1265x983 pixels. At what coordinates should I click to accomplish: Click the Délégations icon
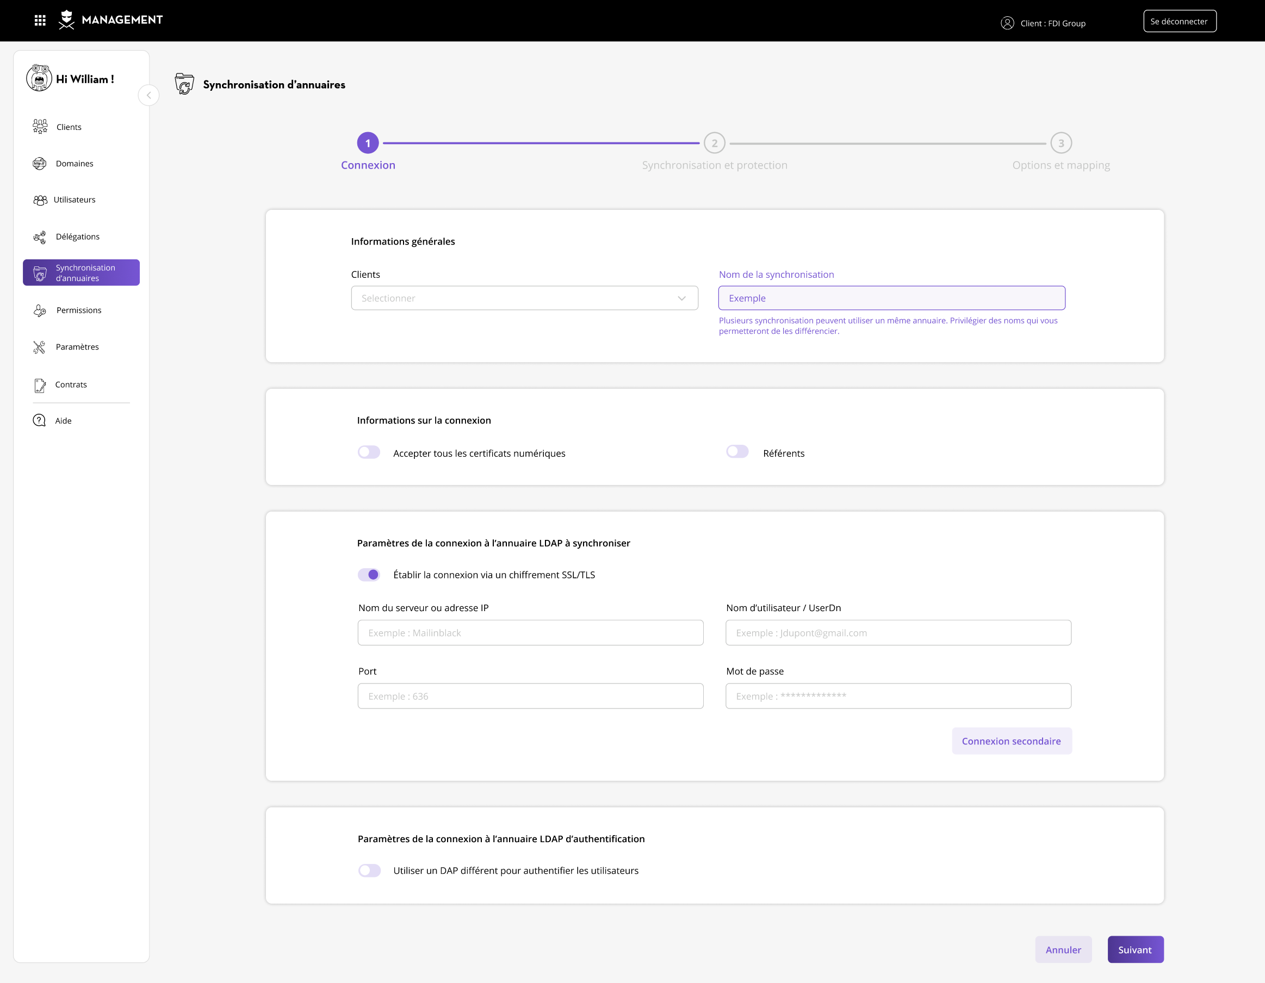click(x=39, y=237)
